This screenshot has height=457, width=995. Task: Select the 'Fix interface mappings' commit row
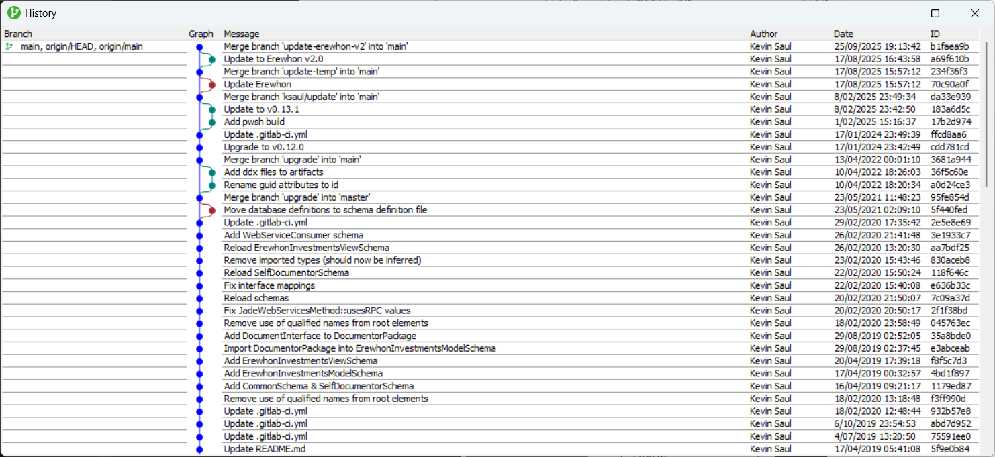tap(269, 285)
